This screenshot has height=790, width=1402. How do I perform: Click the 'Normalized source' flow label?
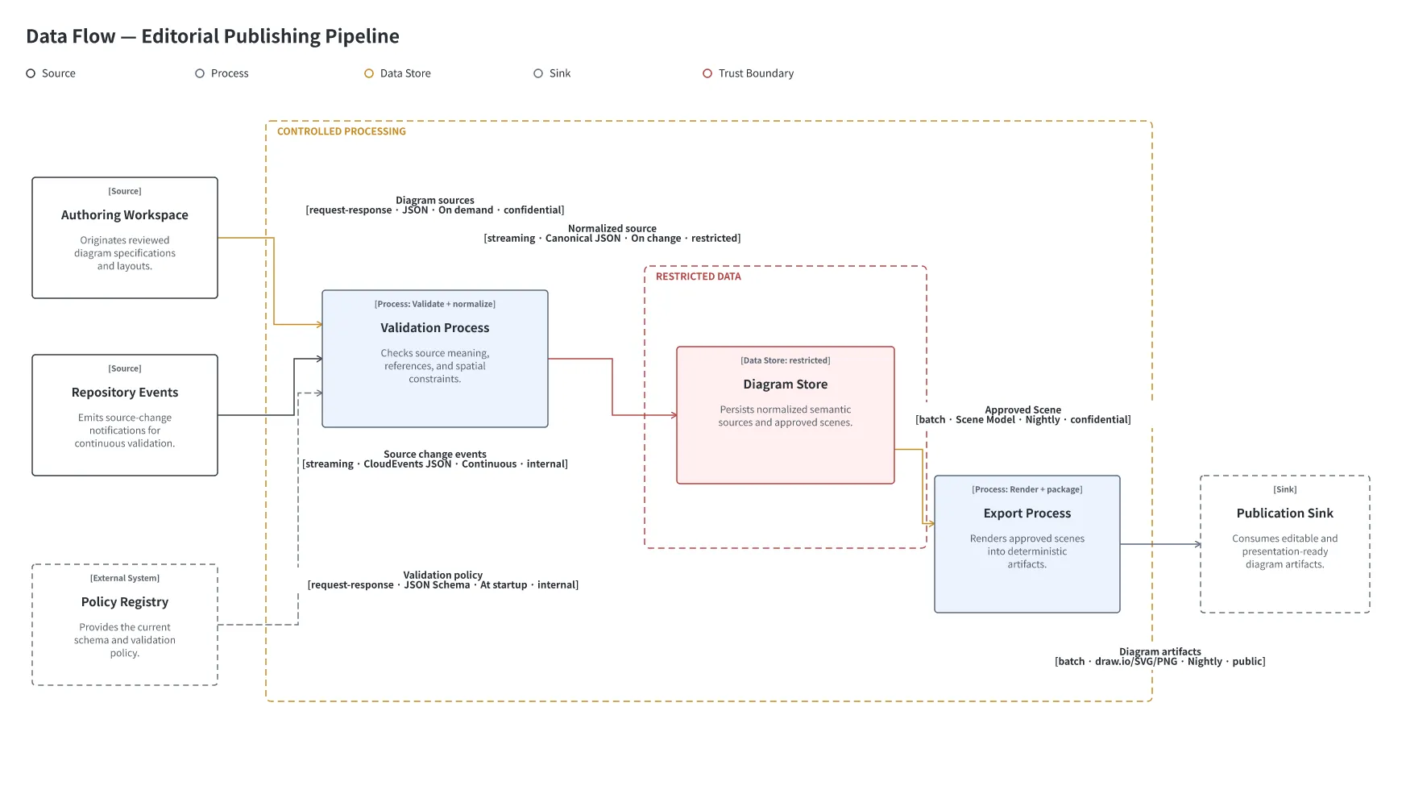(x=612, y=228)
